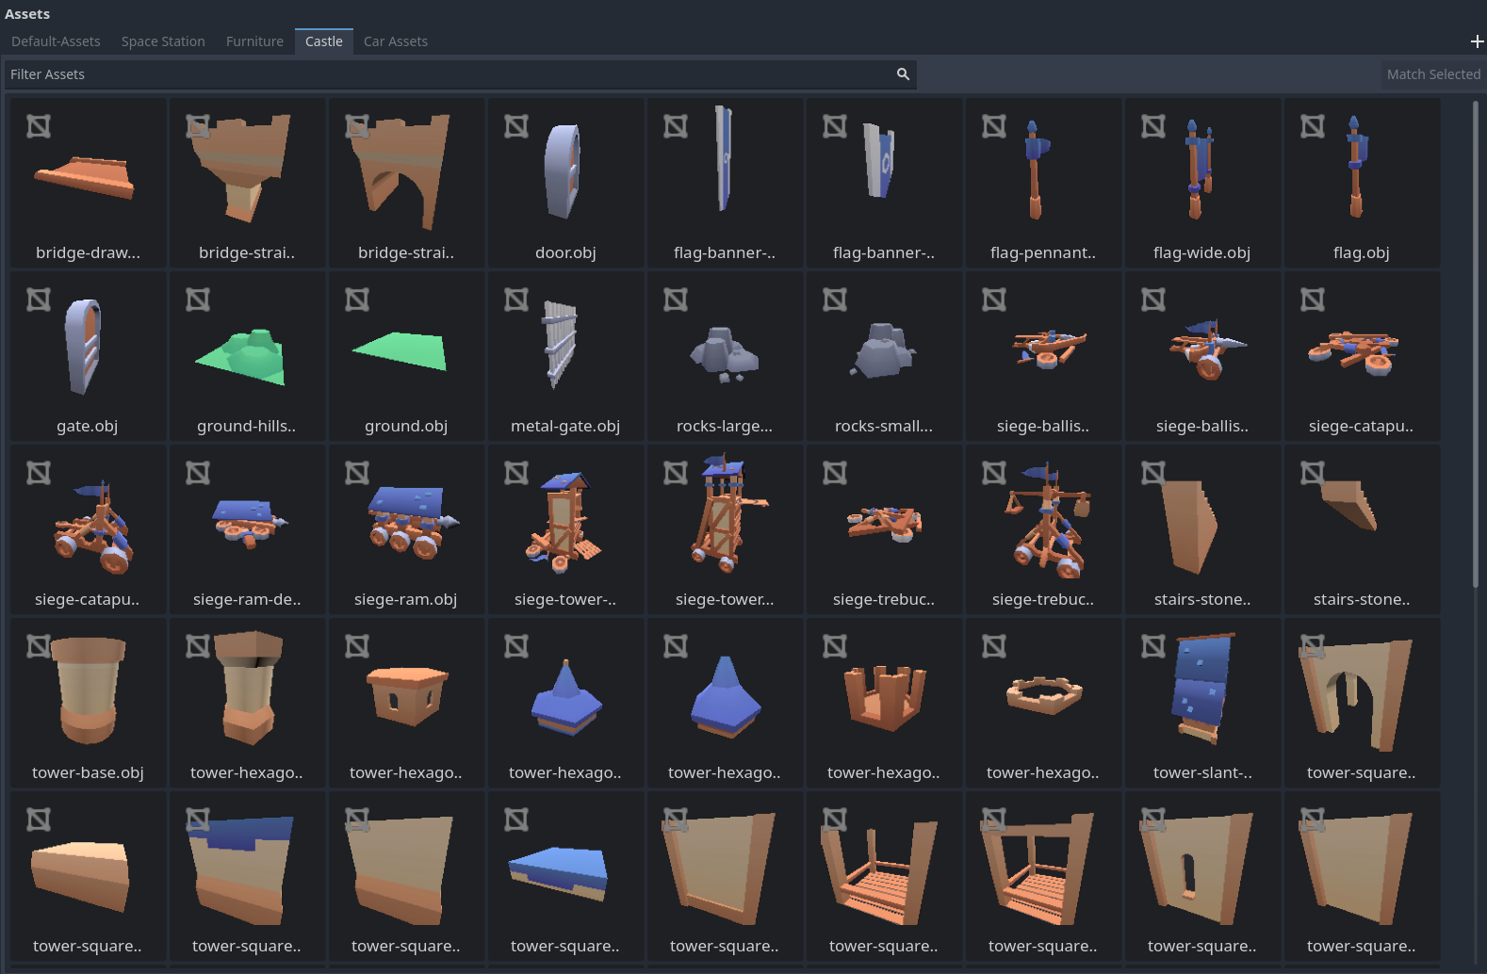Select the tower-base.obj asset
The height and width of the screenshot is (974, 1487).
[88, 703]
